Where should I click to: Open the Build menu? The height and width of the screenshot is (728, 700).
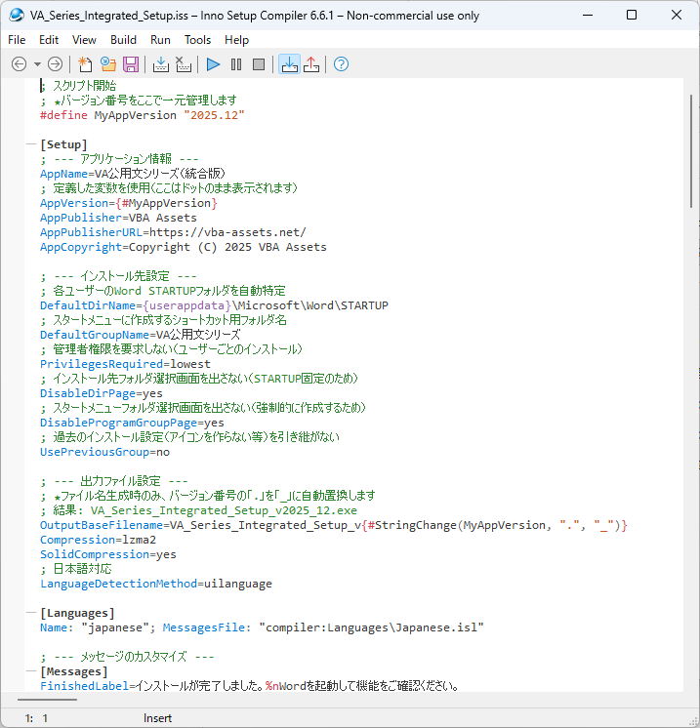tap(123, 40)
